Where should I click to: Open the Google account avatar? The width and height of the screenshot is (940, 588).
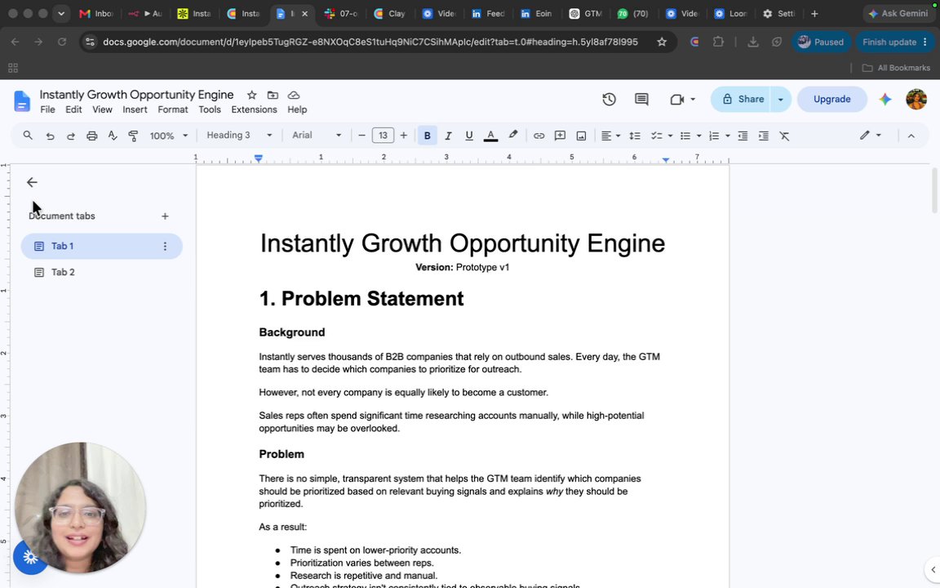pos(916,99)
